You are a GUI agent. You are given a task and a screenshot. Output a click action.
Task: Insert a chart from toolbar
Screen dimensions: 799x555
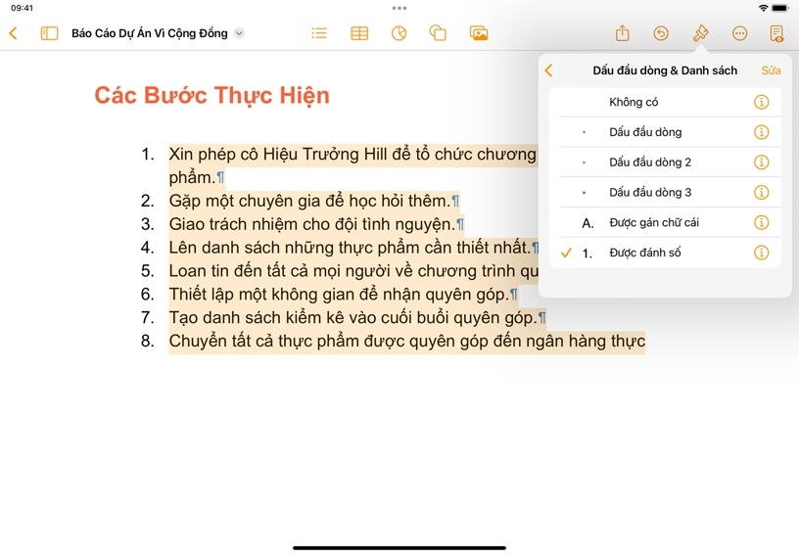pyautogui.click(x=399, y=33)
